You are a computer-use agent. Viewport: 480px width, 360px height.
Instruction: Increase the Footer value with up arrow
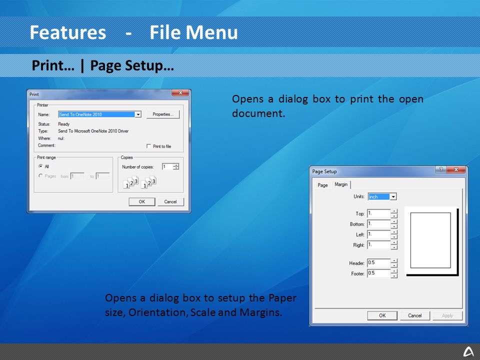point(394,271)
